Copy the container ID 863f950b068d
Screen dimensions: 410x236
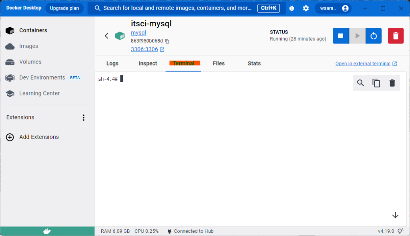pos(167,41)
